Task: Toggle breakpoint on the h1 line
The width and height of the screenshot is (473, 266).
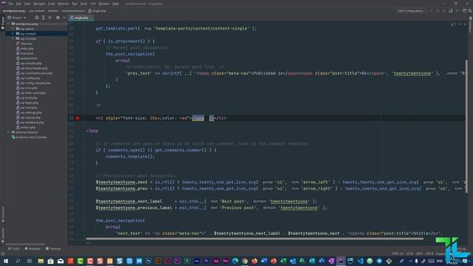Action: tap(78, 118)
